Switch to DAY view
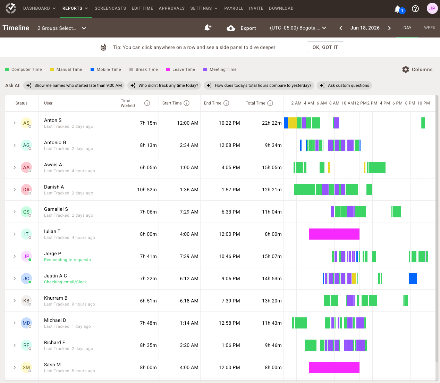This screenshot has height=383, width=440. click(x=407, y=28)
